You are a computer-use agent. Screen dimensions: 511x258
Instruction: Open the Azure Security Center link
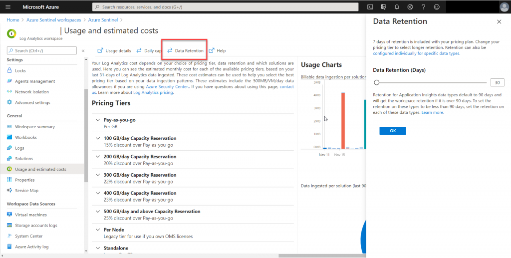(x=167, y=87)
